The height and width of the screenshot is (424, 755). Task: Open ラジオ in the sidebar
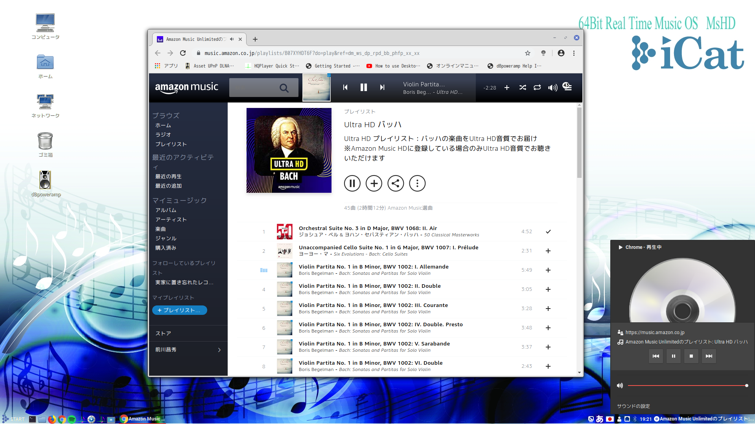[163, 135]
